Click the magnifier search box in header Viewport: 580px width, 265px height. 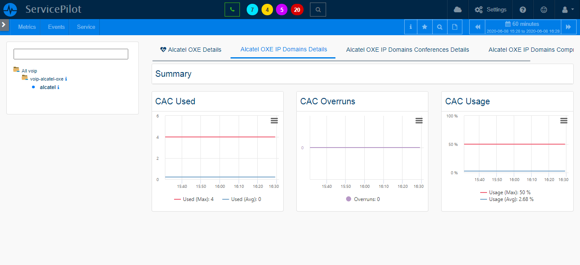318,9
